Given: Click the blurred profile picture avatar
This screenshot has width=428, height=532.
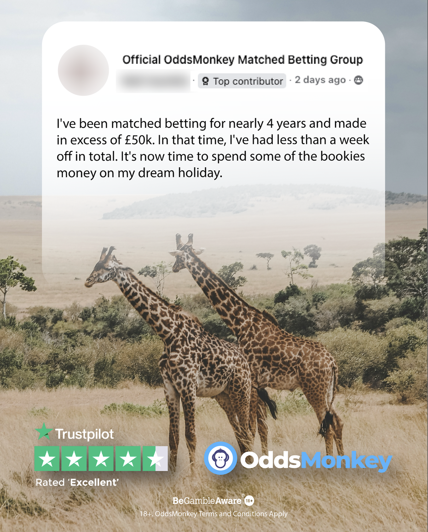Looking at the screenshot, I should tap(83, 70).
